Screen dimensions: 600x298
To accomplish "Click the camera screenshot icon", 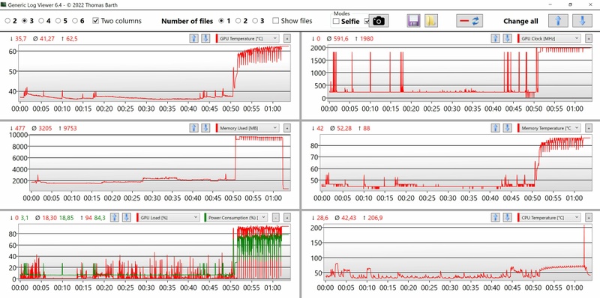I will point(379,21).
